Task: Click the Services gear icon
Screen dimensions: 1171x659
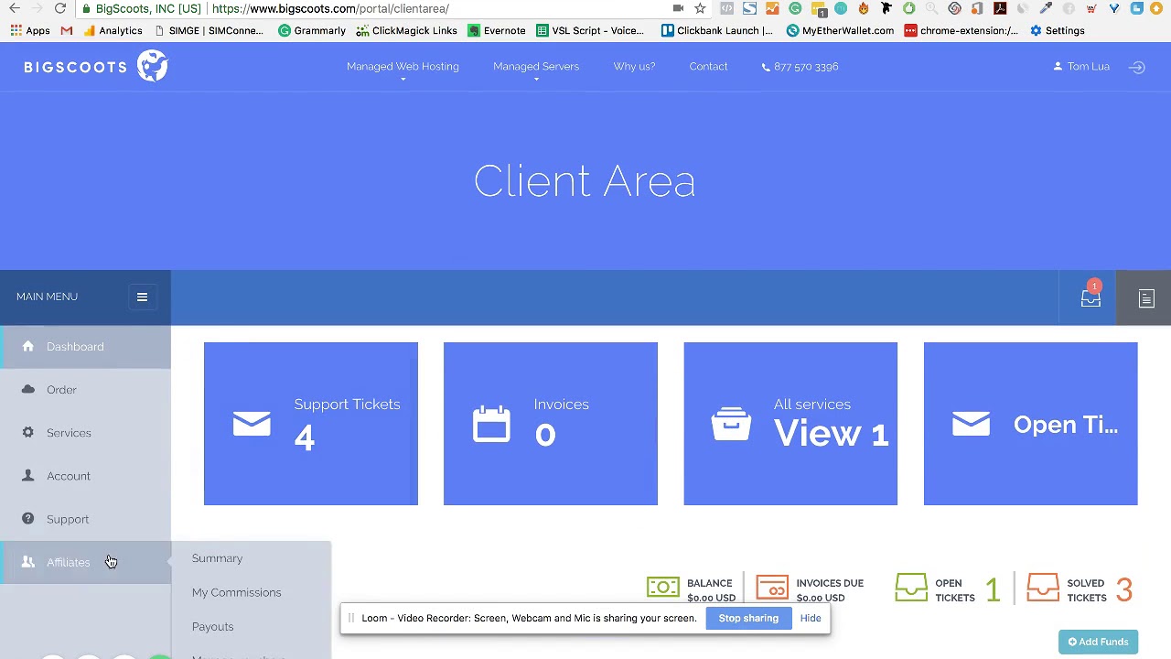Action: (x=27, y=432)
